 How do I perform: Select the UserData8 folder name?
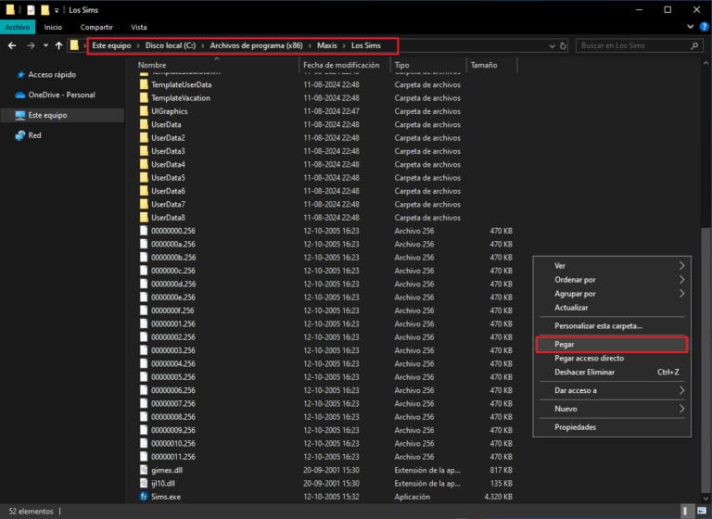pyautogui.click(x=168, y=218)
